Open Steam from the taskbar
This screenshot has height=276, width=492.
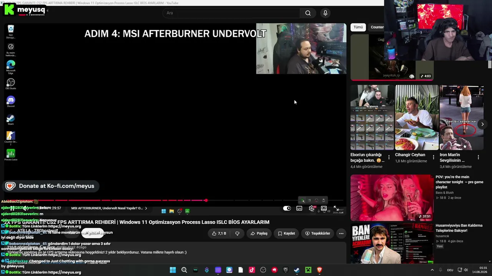297,270
